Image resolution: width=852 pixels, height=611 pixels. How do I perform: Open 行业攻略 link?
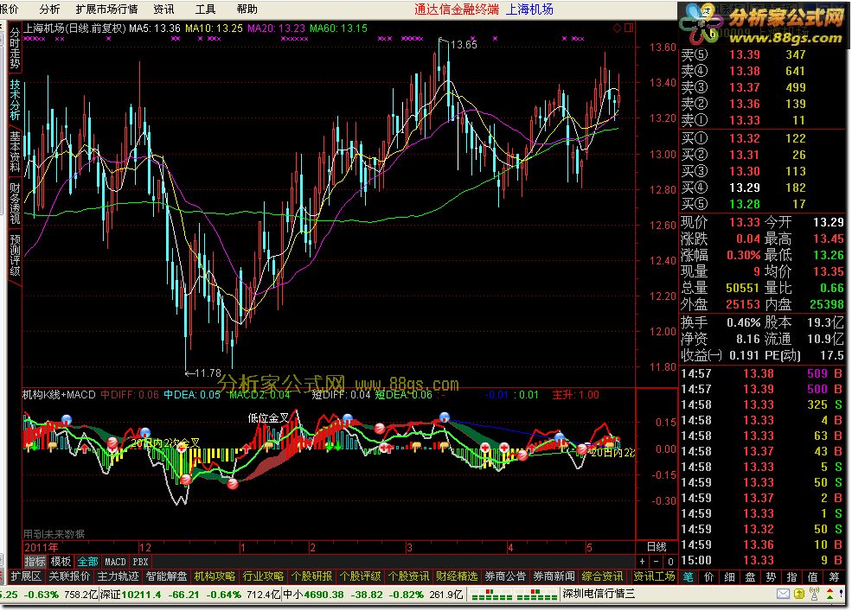click(x=263, y=576)
